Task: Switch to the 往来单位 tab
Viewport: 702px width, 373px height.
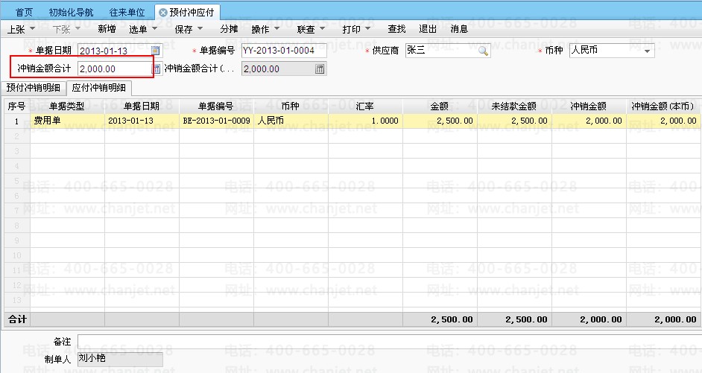Action: 127,13
